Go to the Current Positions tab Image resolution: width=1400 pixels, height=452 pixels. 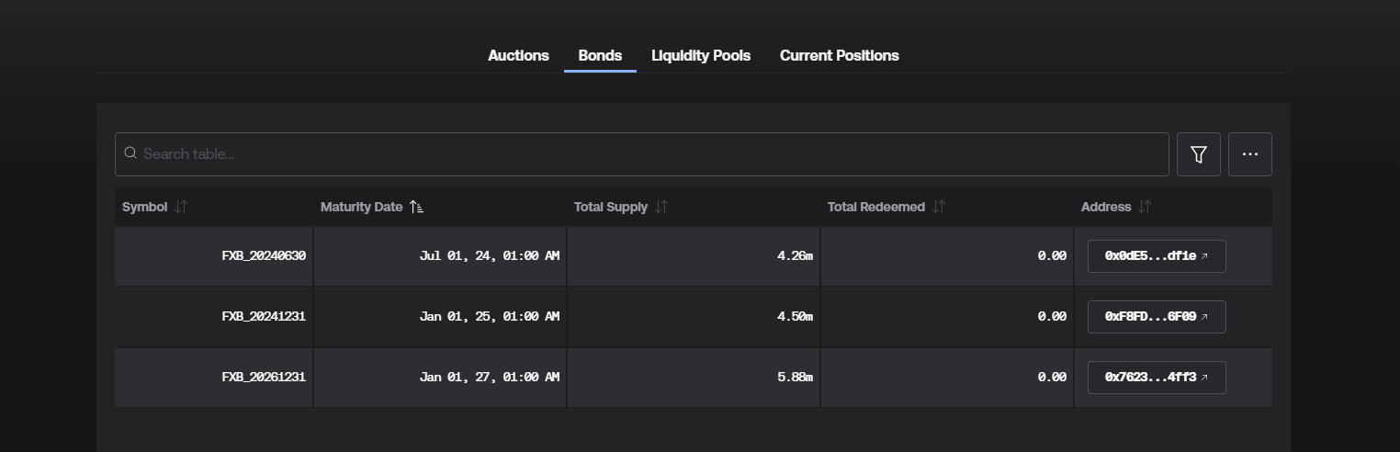[x=840, y=56]
